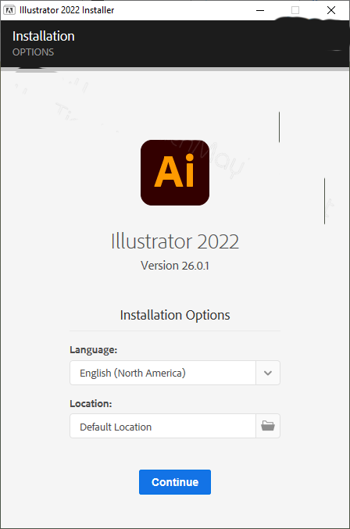Open the English (North America) combo box

point(175,373)
